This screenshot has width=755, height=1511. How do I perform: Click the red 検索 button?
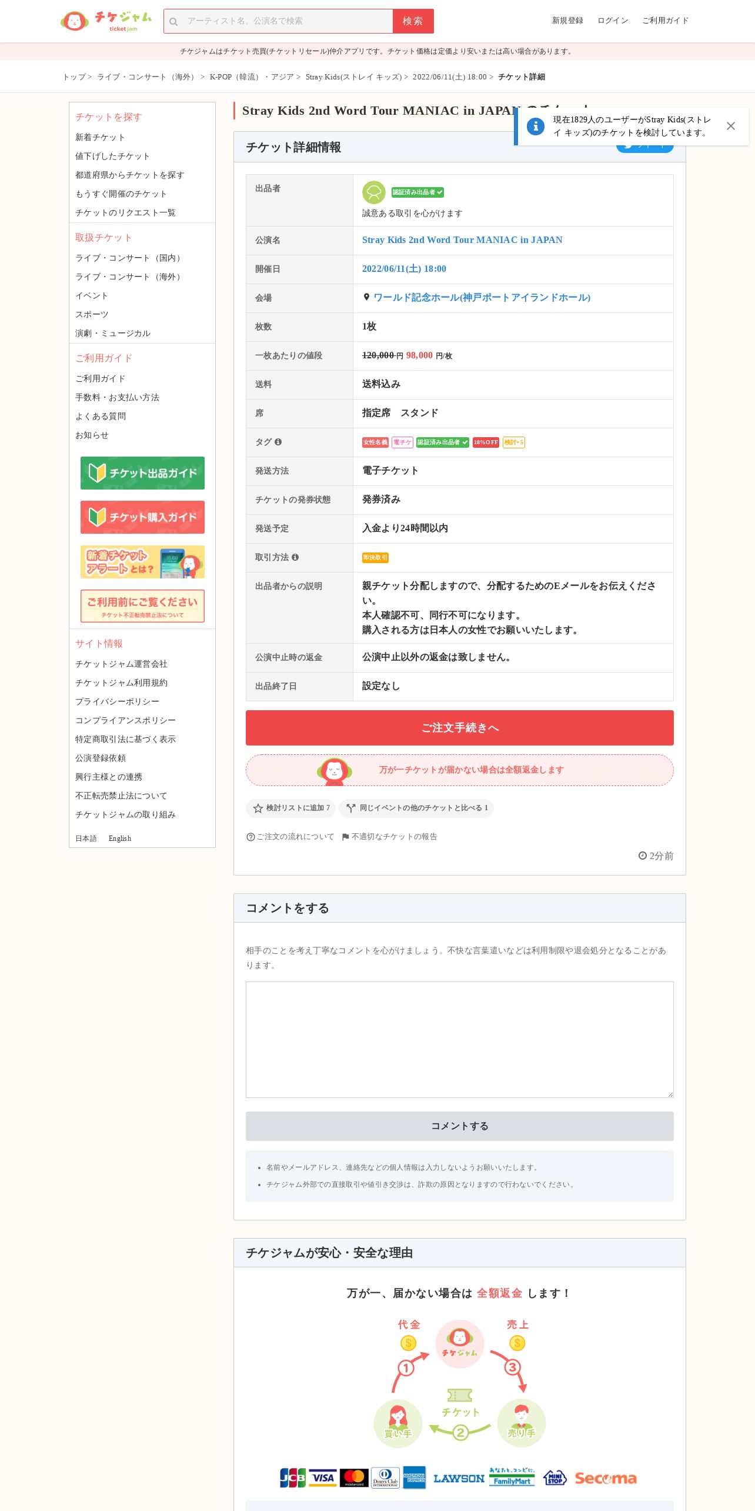413,21
